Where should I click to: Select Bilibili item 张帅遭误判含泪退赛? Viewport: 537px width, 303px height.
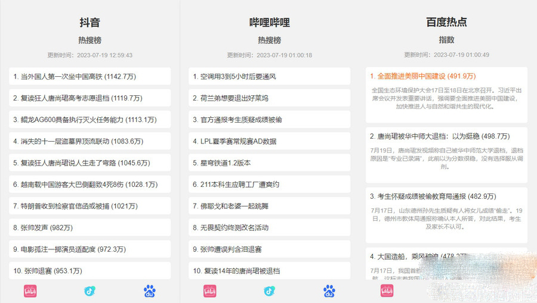pos(269,249)
